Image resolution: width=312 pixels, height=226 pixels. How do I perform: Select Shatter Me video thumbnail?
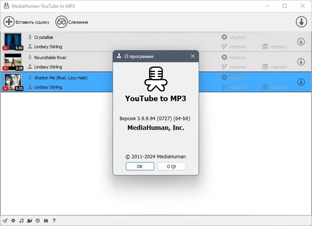(x=13, y=82)
